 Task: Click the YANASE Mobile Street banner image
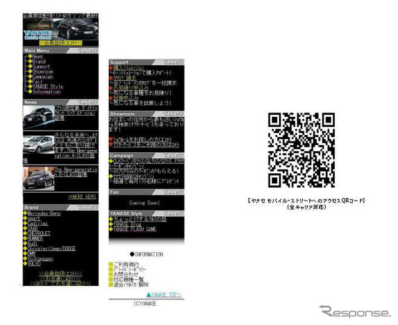pos(61,29)
